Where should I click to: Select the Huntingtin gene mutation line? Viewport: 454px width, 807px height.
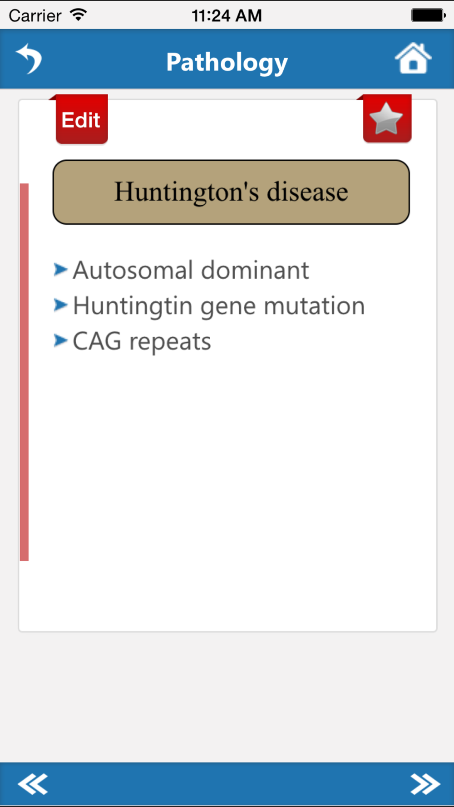click(219, 306)
